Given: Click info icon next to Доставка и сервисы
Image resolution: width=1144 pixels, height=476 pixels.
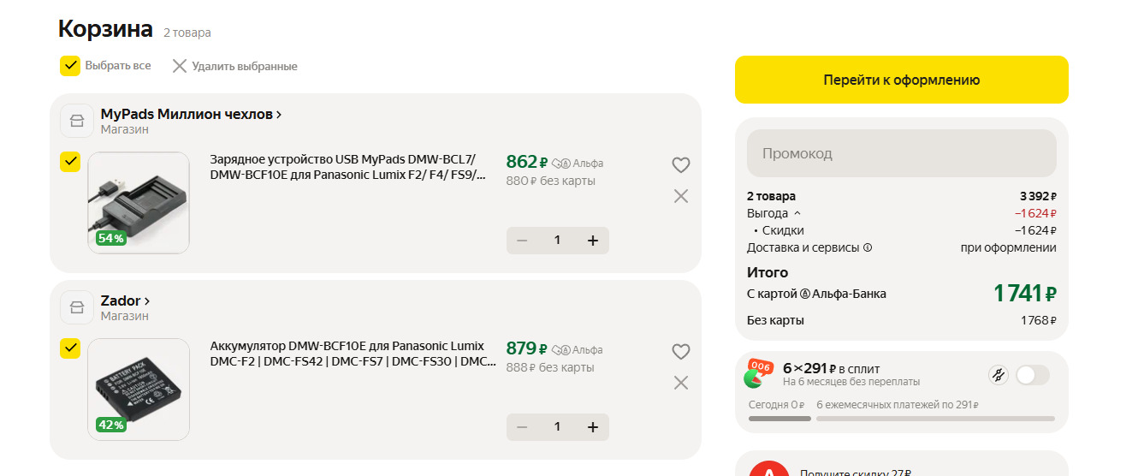Looking at the screenshot, I should [868, 248].
